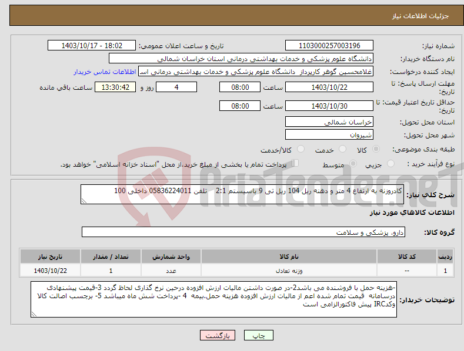The image size is (464, 351).
Task: Click the announcement date field 1403/10/17 - 18:02
Action: point(91,46)
